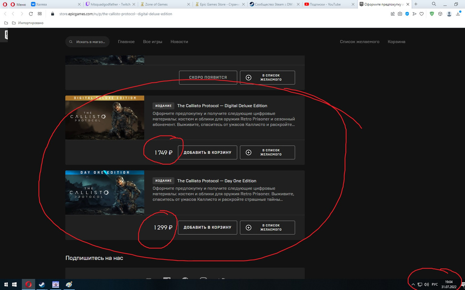Open the profile account icon

click(449, 14)
